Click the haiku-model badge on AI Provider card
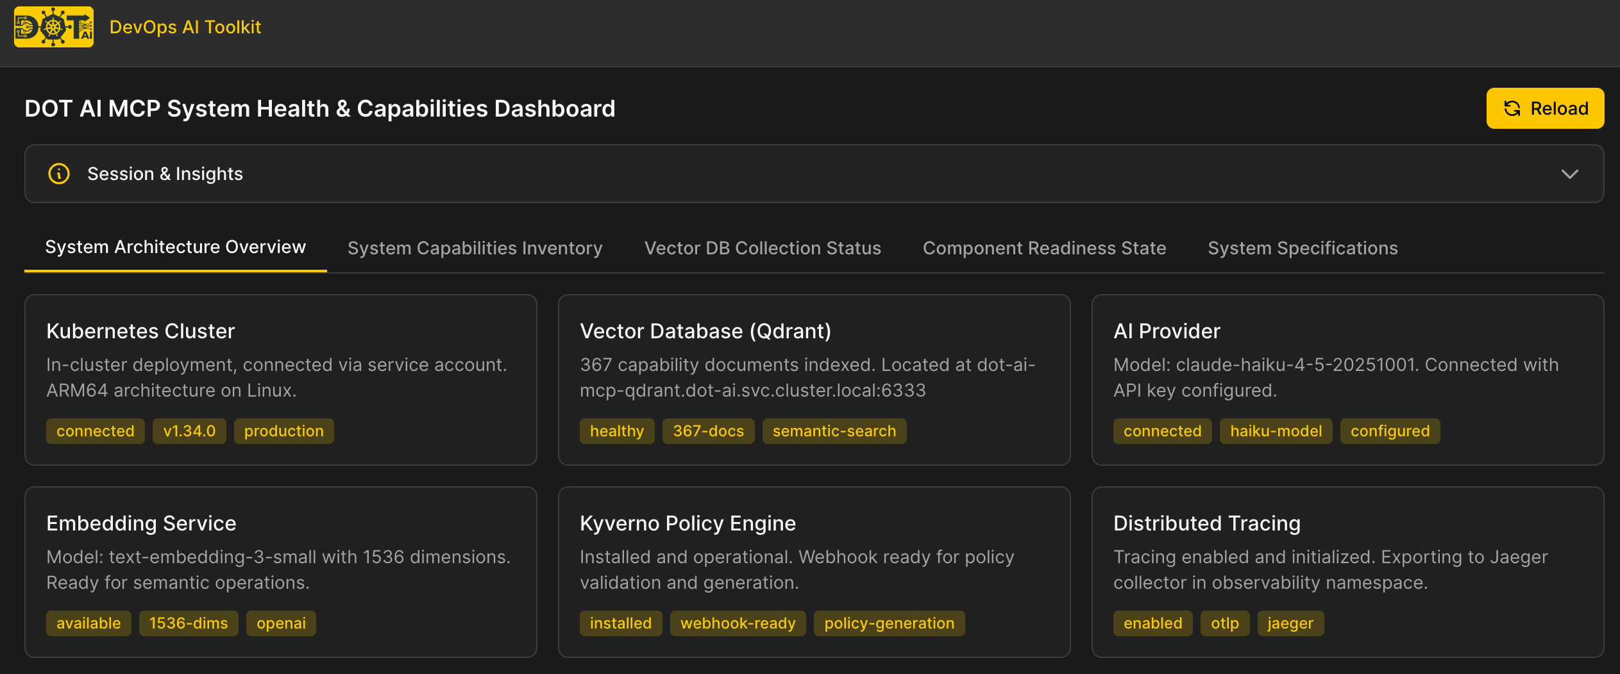The height and width of the screenshot is (674, 1620). [x=1275, y=431]
